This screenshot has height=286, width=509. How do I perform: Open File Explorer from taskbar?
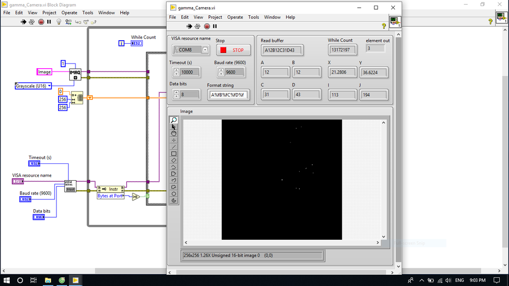click(48, 280)
